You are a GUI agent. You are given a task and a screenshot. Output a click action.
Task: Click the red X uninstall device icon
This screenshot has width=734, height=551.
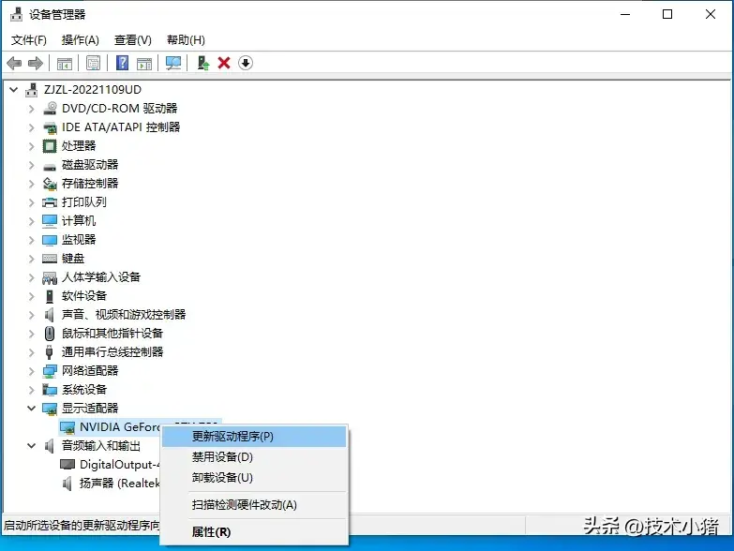224,63
